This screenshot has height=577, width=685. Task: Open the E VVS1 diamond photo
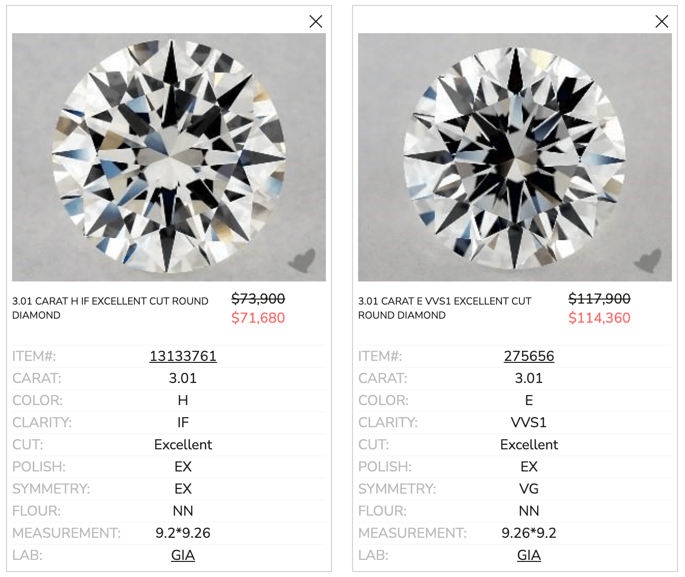click(x=515, y=157)
